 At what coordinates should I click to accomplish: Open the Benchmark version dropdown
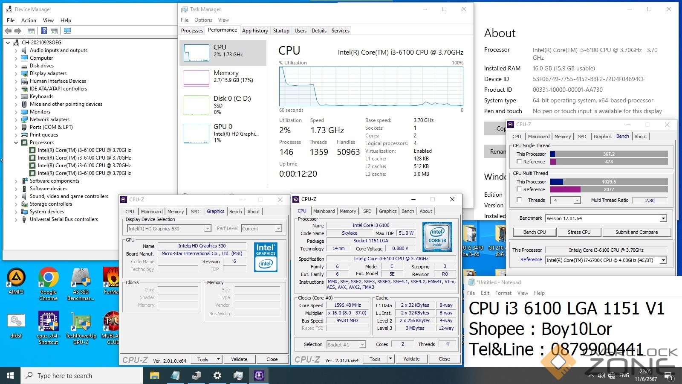click(663, 218)
